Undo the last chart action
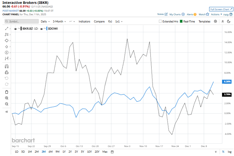This screenshot has width=234, height=156. [x=7, y=78]
